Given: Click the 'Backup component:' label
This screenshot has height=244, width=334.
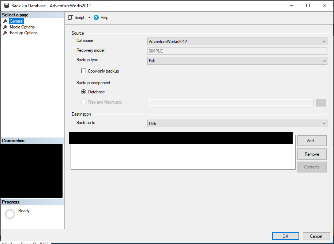Looking at the screenshot, I should (94, 83).
